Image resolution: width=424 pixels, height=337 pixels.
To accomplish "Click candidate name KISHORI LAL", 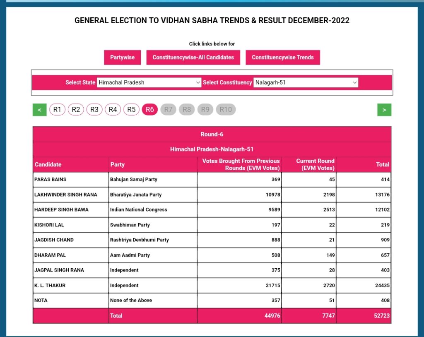I will tap(49, 225).
